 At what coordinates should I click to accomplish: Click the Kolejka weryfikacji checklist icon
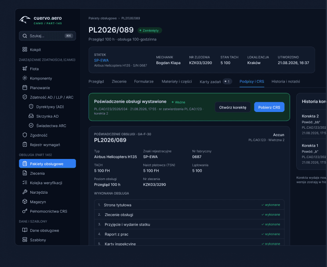pyautogui.click(x=25, y=183)
